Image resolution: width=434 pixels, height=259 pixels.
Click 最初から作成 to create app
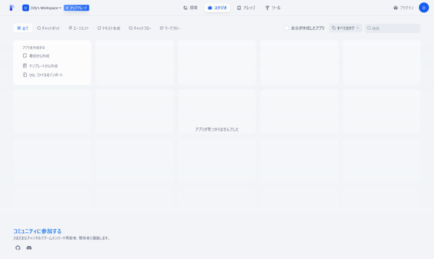coord(39,56)
